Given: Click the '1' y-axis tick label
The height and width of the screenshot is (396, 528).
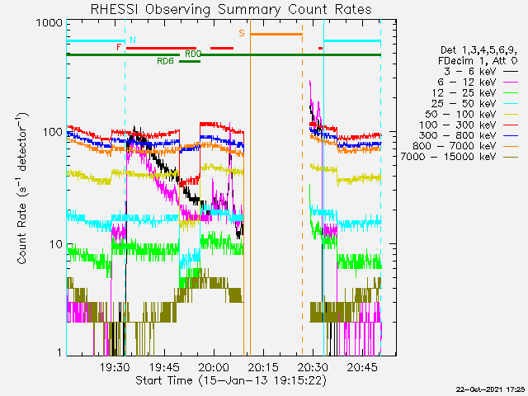Looking at the screenshot, I should click(59, 352).
